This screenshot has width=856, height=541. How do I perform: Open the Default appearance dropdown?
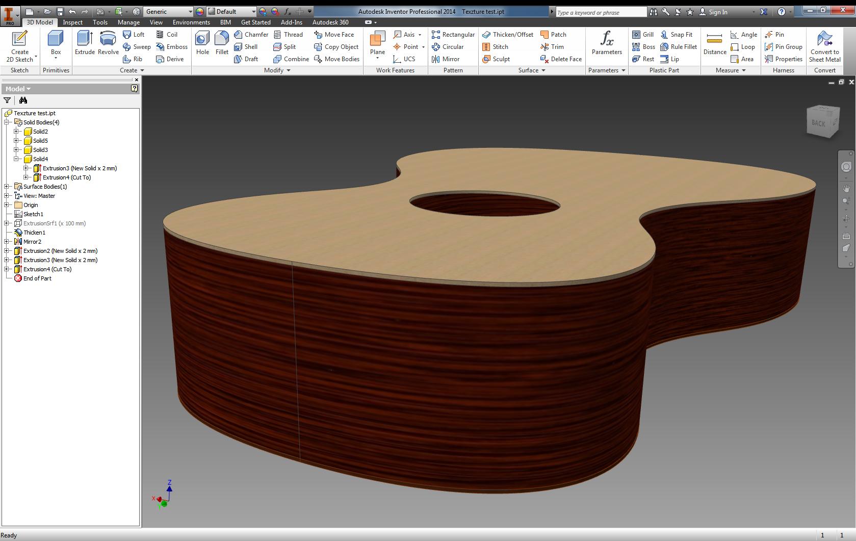(253, 12)
